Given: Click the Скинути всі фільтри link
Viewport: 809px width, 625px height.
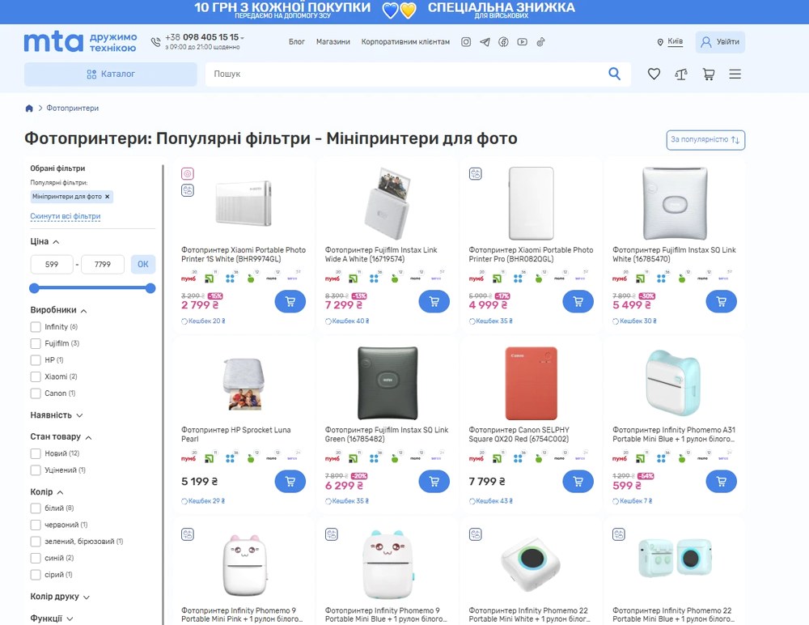Looking at the screenshot, I should coord(66,217).
